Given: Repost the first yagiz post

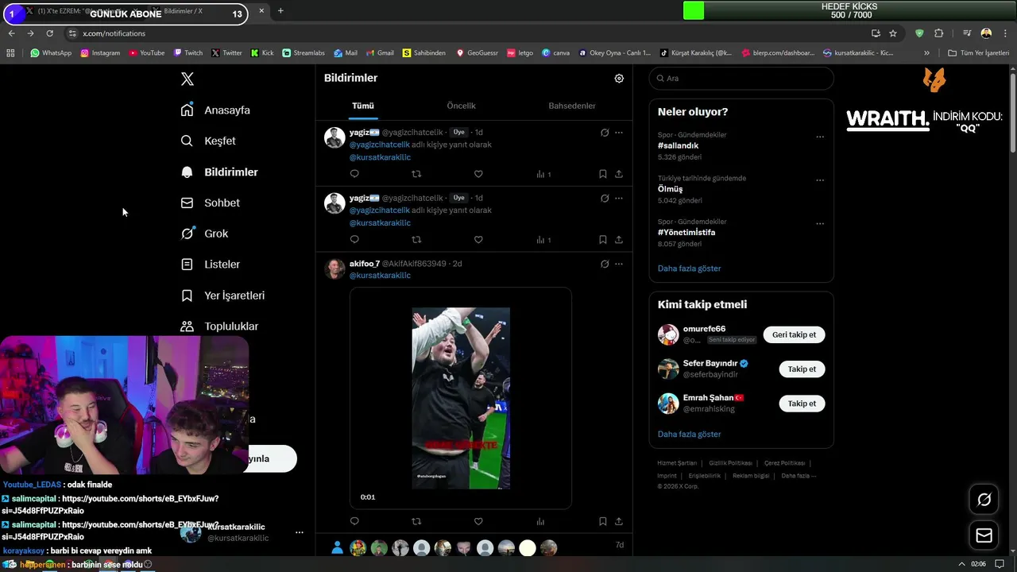Looking at the screenshot, I should pos(416,174).
